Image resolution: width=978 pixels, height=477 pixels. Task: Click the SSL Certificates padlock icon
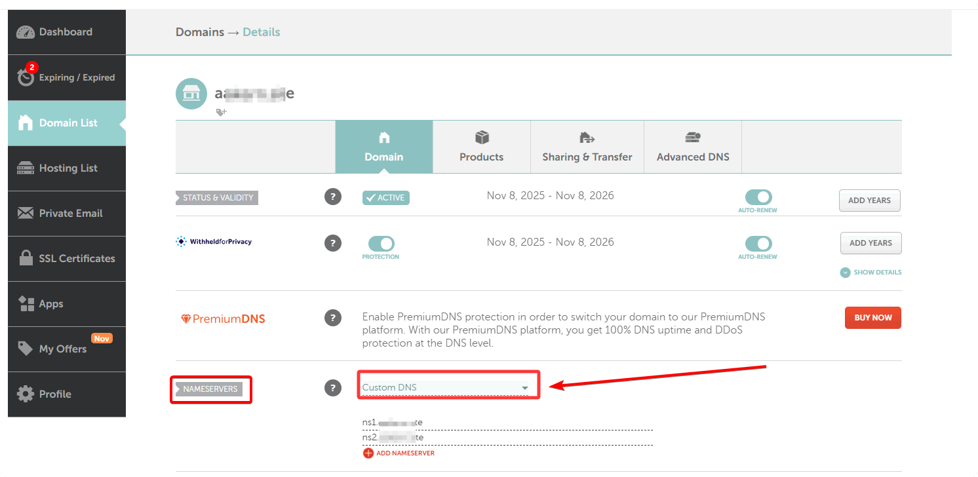point(26,258)
